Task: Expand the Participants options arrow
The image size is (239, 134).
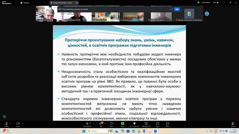Action: coord(94,123)
